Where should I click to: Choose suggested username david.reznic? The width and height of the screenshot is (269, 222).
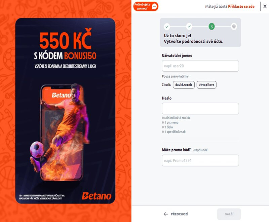point(184,85)
